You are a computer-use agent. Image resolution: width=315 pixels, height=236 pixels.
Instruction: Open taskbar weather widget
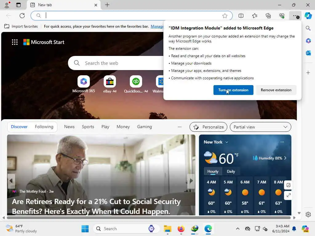pos(21,229)
